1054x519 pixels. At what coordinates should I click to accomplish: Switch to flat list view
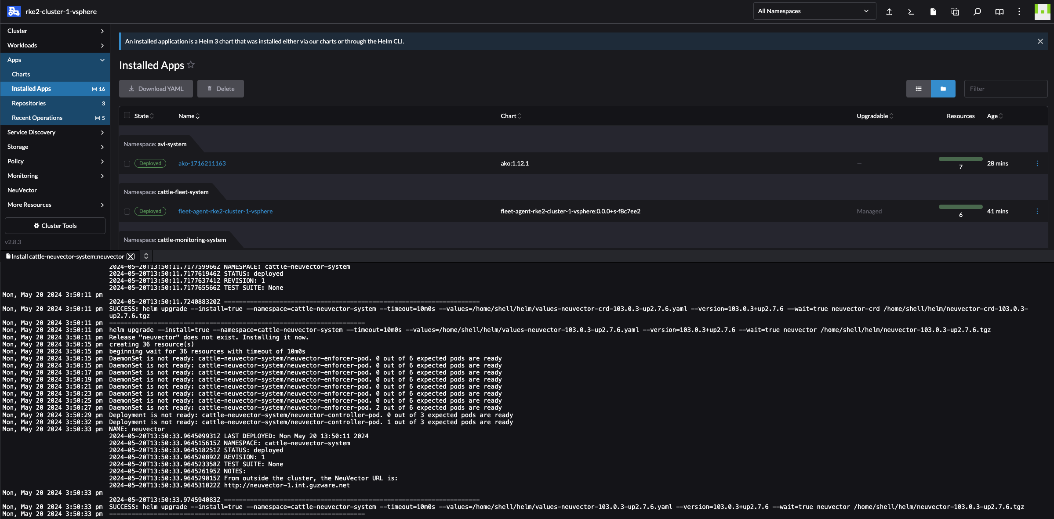[x=919, y=89]
